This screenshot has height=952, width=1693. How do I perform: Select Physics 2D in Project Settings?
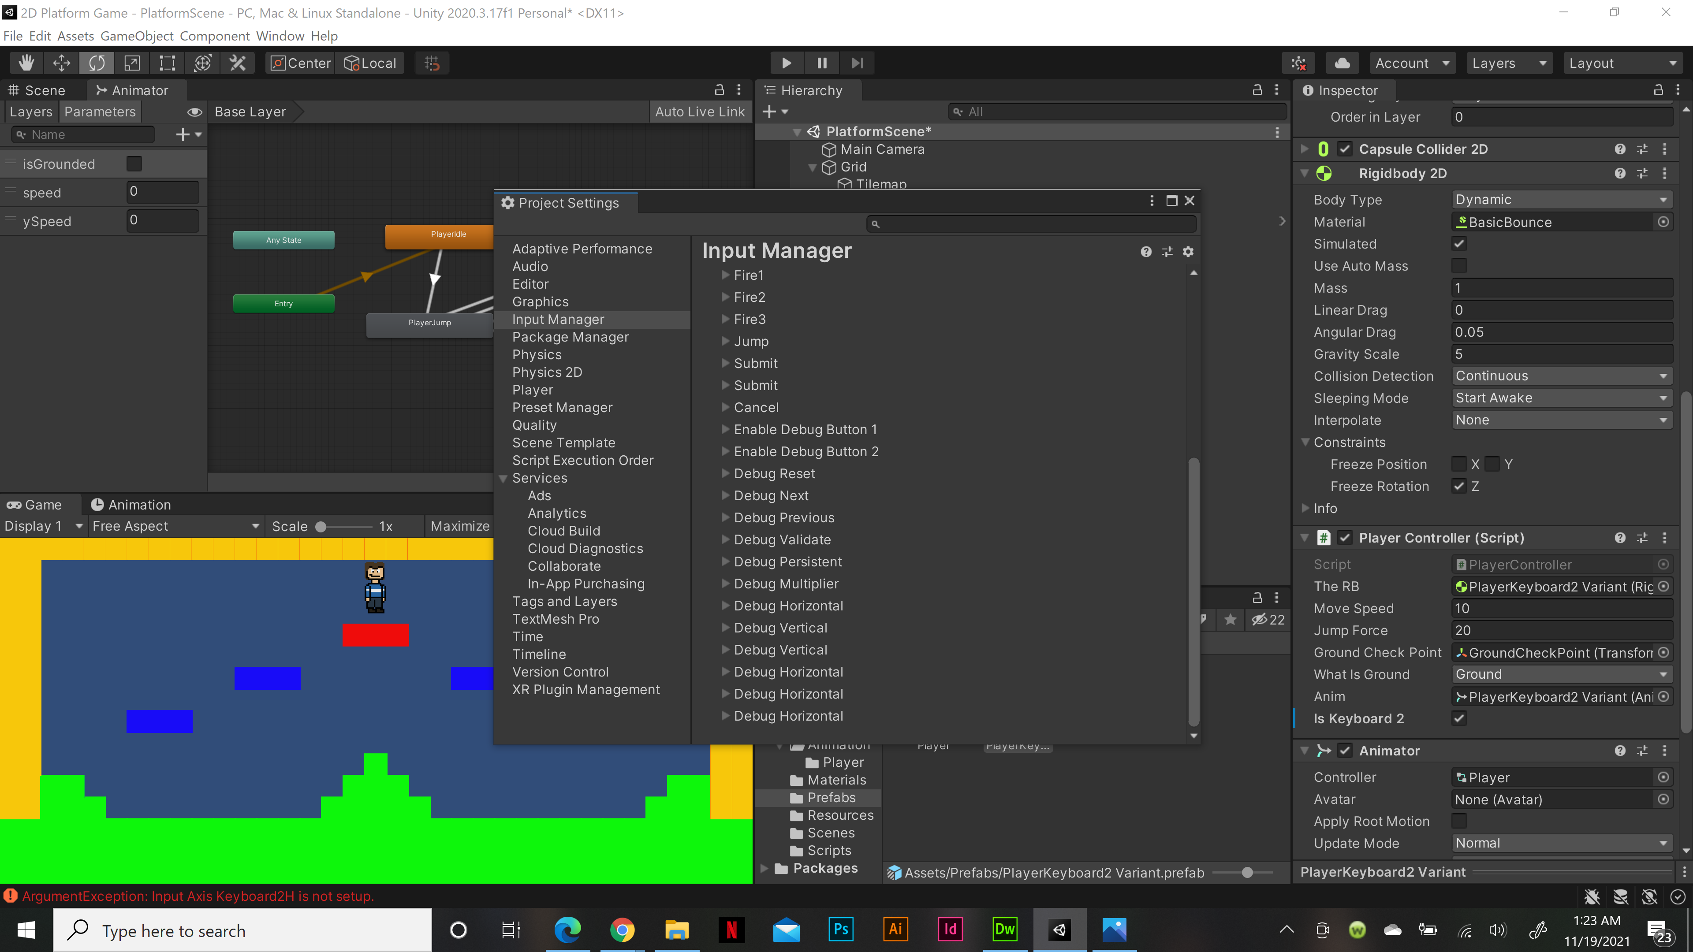[547, 372]
